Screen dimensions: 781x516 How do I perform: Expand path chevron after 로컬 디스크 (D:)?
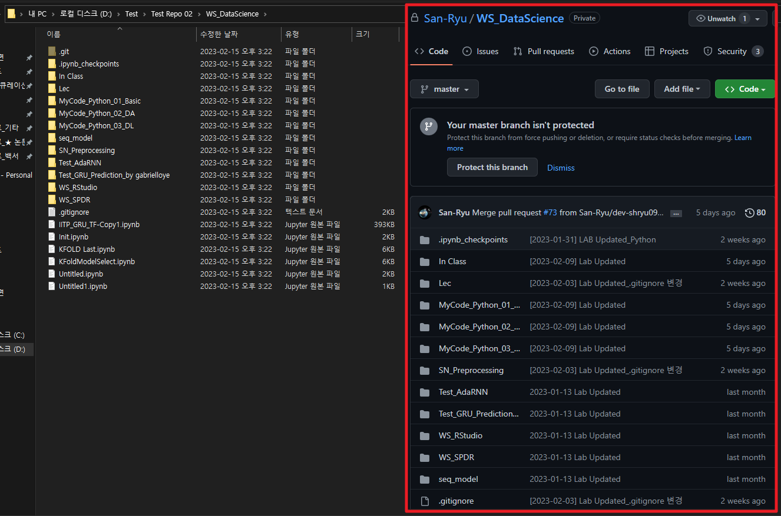click(118, 14)
